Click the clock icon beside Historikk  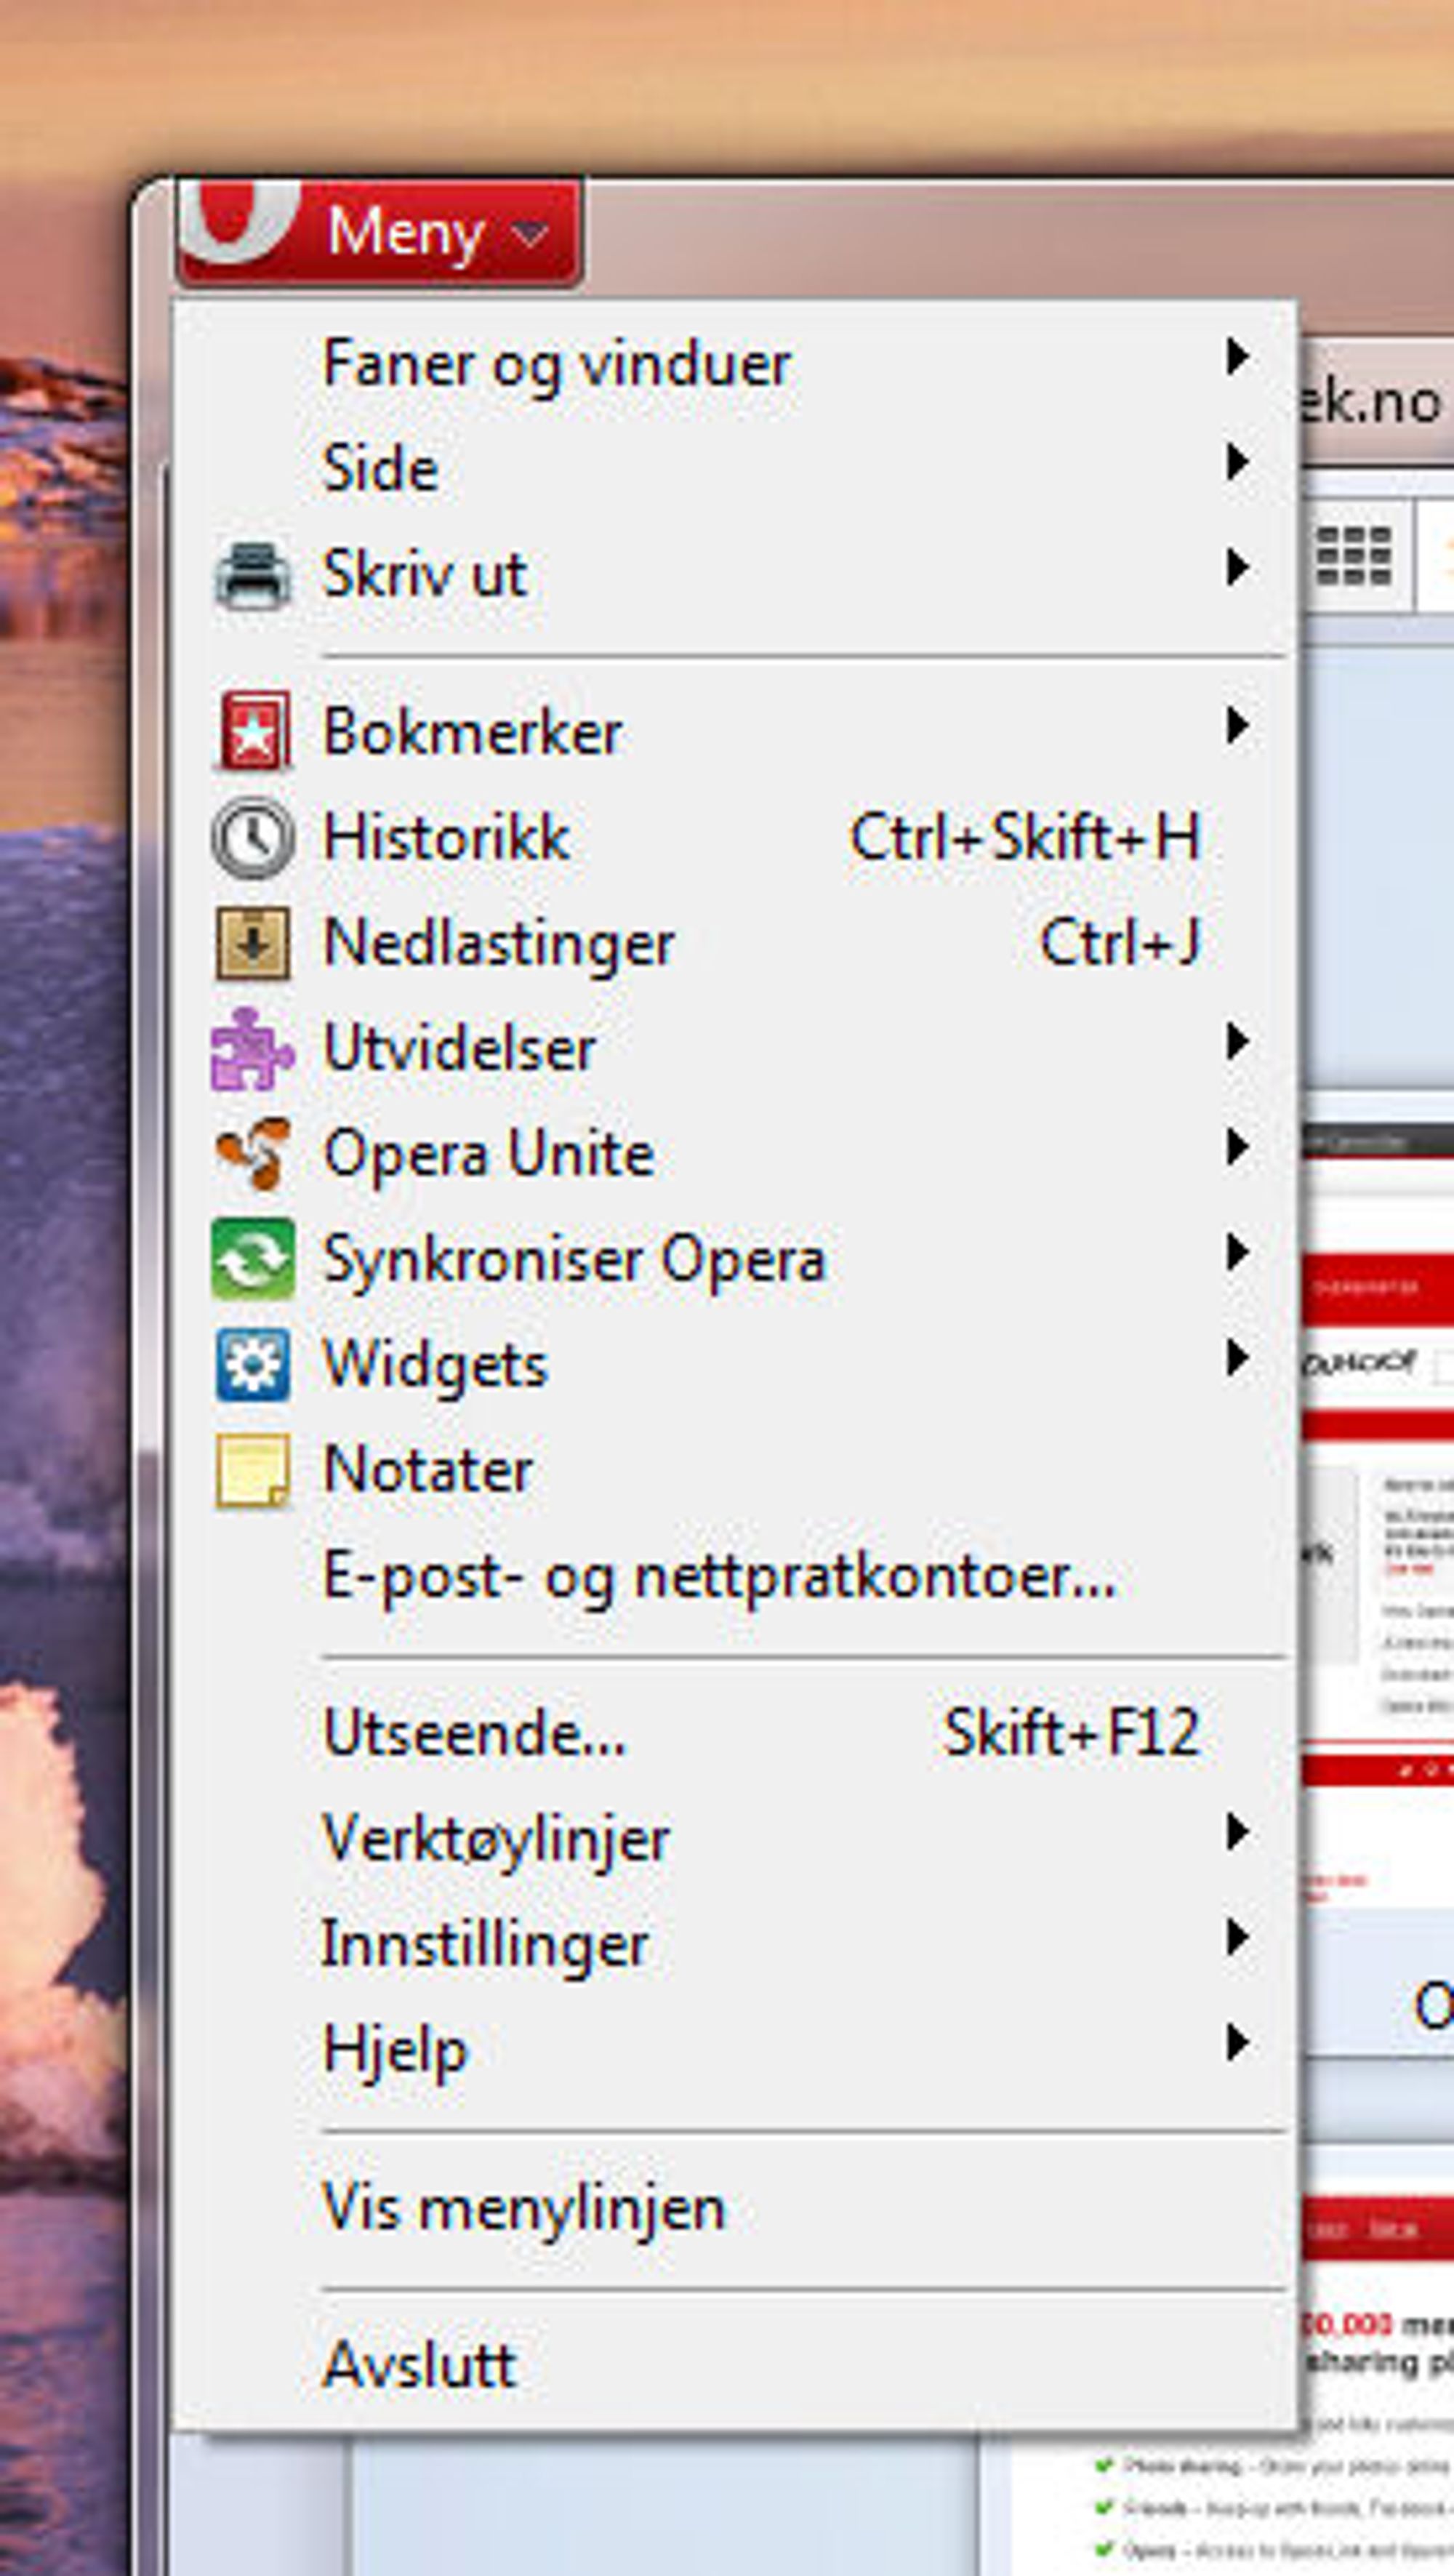point(253,838)
